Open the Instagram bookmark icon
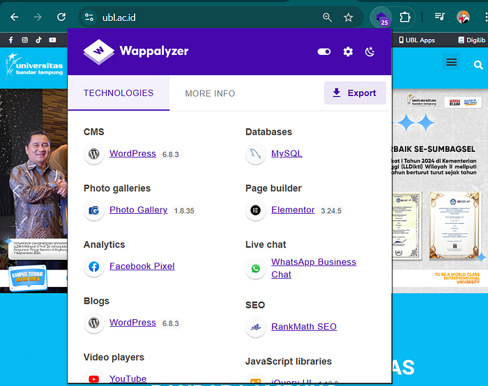The height and width of the screenshot is (386, 488). tap(24, 40)
